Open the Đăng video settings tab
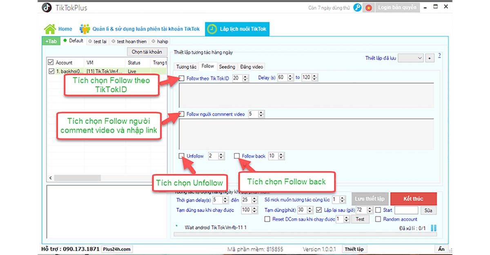 coord(252,67)
